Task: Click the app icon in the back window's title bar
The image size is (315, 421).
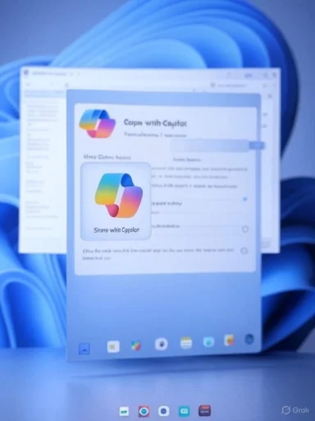Action: 26,72
